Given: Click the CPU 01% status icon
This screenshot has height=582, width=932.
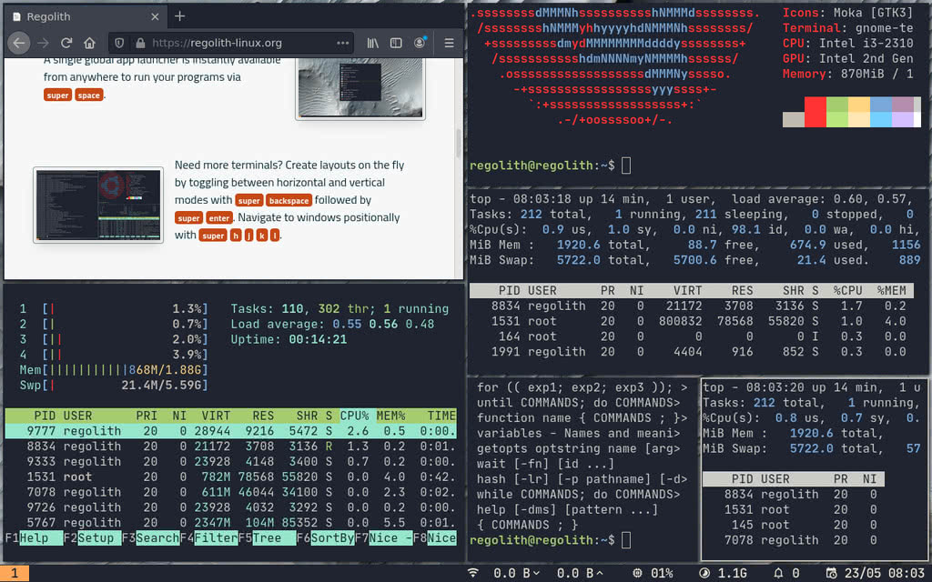Looking at the screenshot, I should click(637, 573).
